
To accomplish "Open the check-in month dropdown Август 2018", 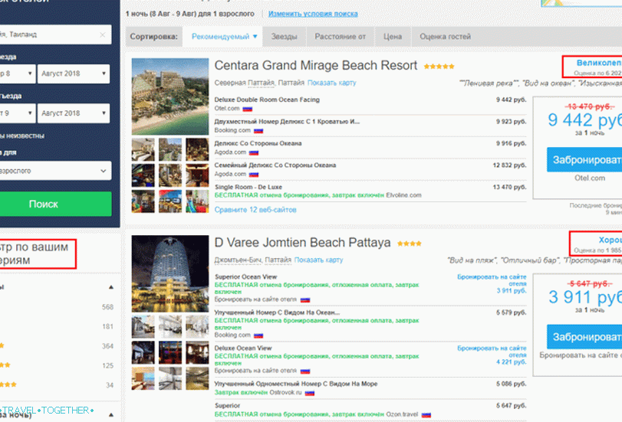I will click(74, 74).
